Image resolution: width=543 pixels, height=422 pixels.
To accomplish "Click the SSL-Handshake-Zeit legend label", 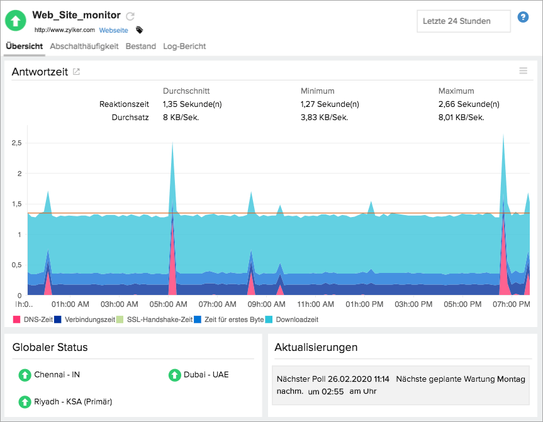I will (x=160, y=319).
